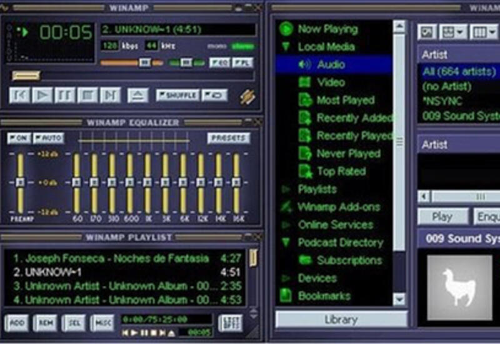Viewport: 500px width, 344px height.
Task: Select playlist entry 2. UNKNOW~1
Action: click(x=127, y=272)
